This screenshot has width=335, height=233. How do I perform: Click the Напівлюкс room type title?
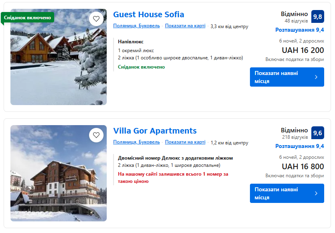point(131,42)
